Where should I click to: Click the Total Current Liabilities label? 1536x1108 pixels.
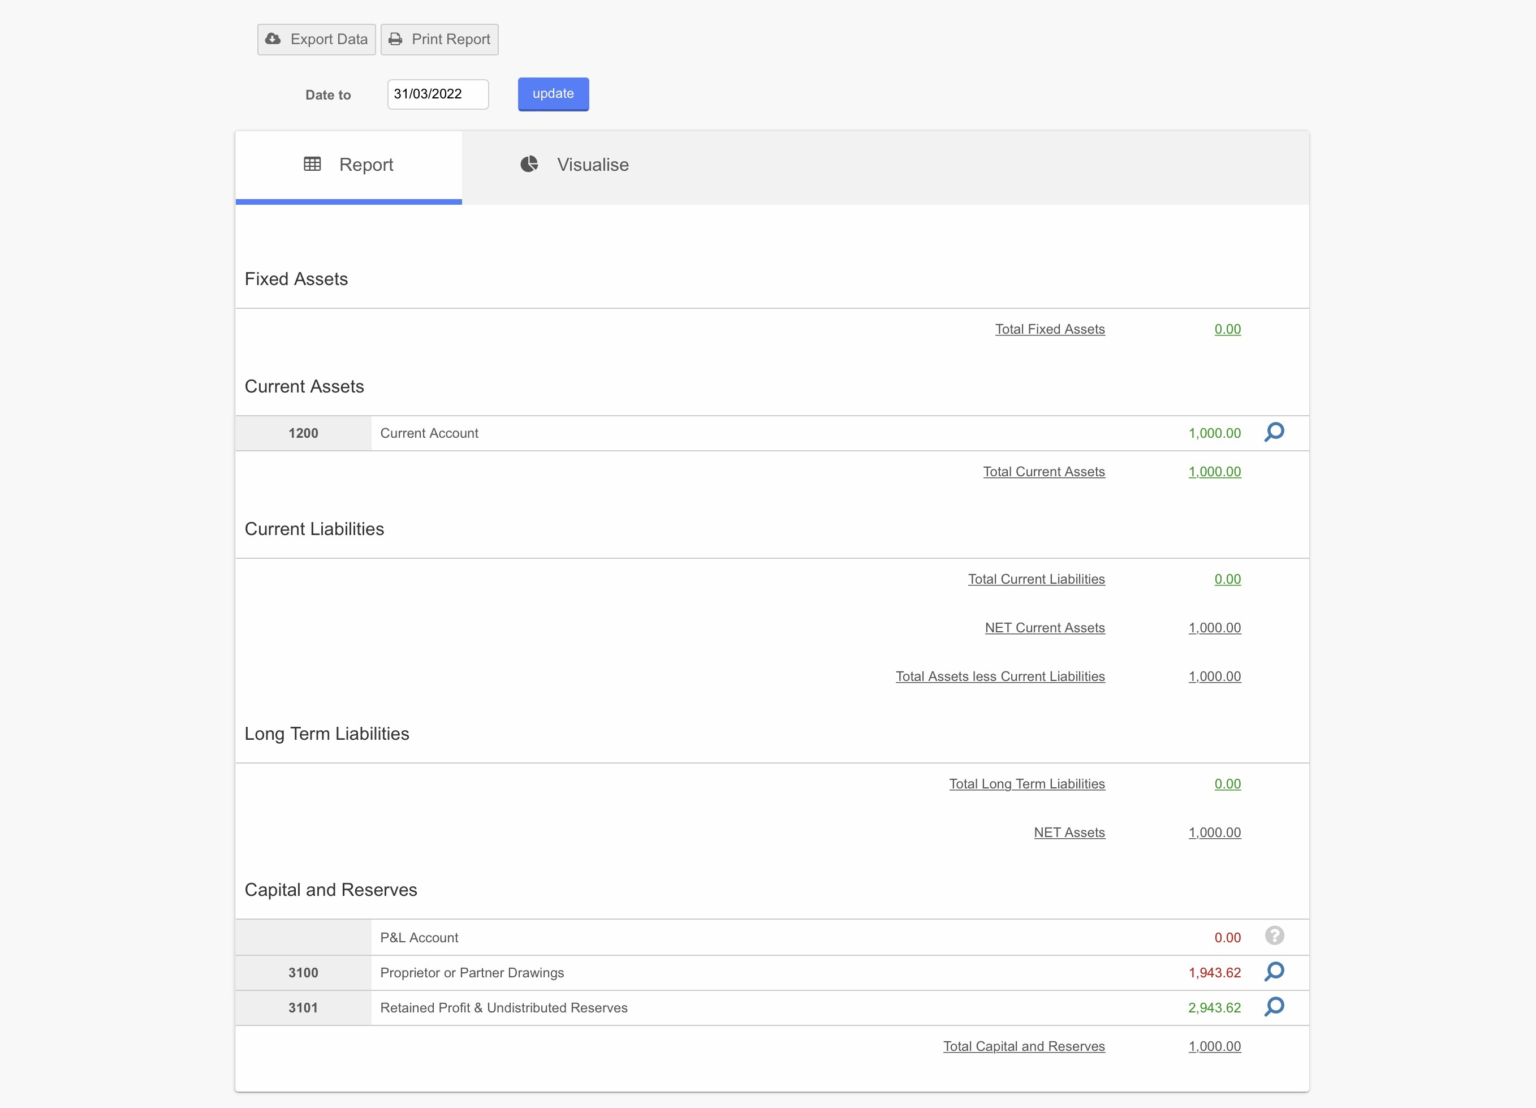(x=1036, y=579)
